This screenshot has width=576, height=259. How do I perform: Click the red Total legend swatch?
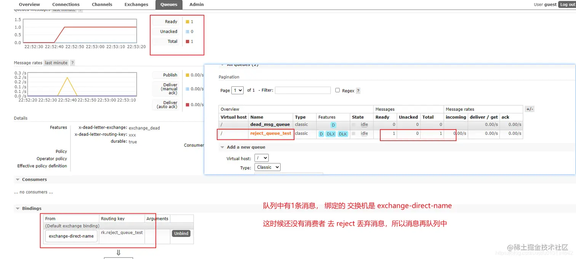[x=187, y=41]
